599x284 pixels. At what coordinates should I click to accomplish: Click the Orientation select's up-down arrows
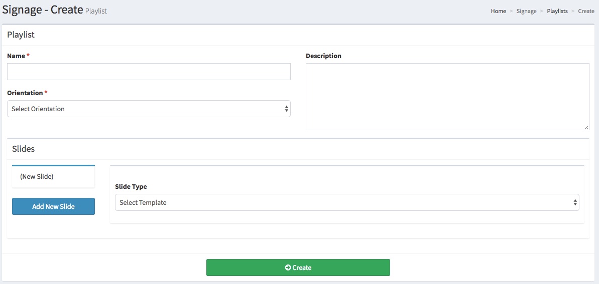[286, 109]
